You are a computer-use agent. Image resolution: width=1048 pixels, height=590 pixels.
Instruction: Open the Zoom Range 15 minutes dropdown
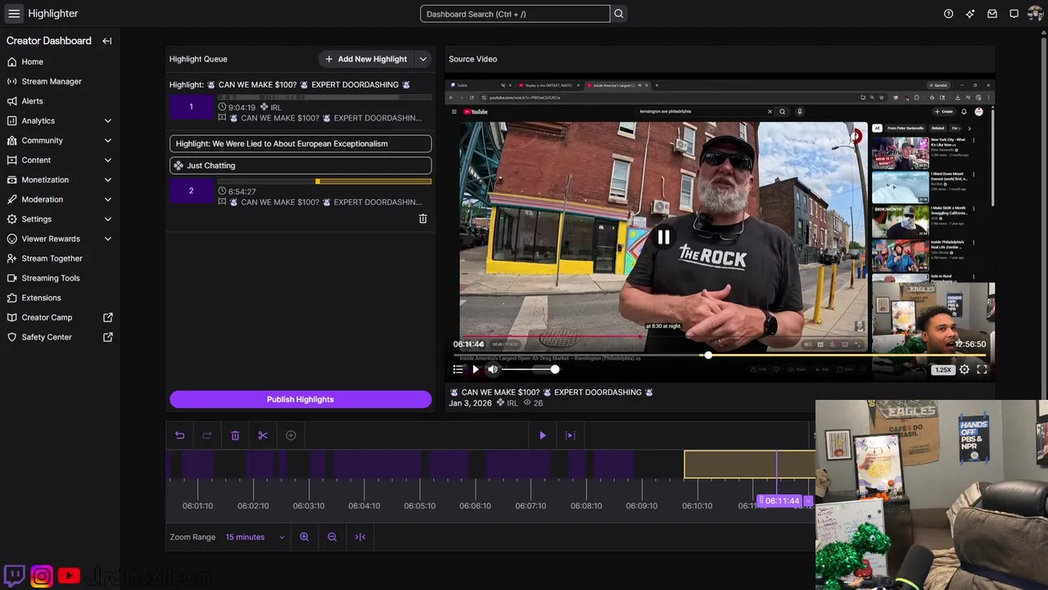point(255,537)
